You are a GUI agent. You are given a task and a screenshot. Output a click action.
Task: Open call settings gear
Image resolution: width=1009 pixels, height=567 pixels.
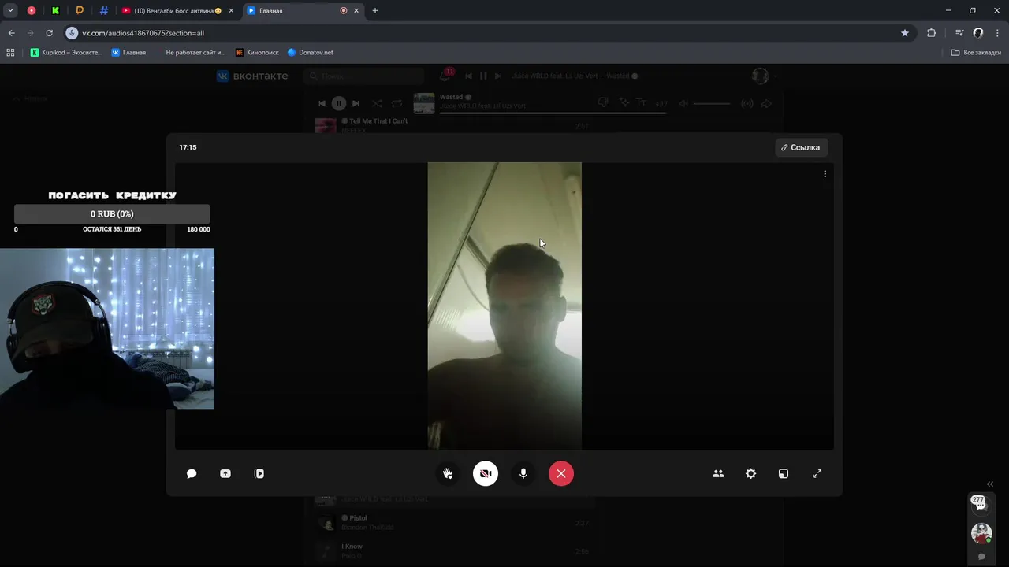point(750,473)
